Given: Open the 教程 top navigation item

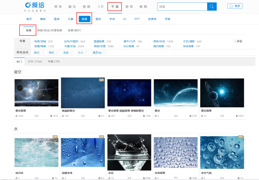Looking at the screenshot, I should pos(143,6).
